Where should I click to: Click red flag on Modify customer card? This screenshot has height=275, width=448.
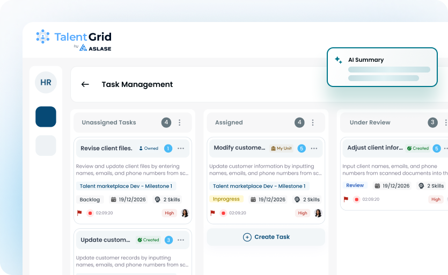(212, 213)
